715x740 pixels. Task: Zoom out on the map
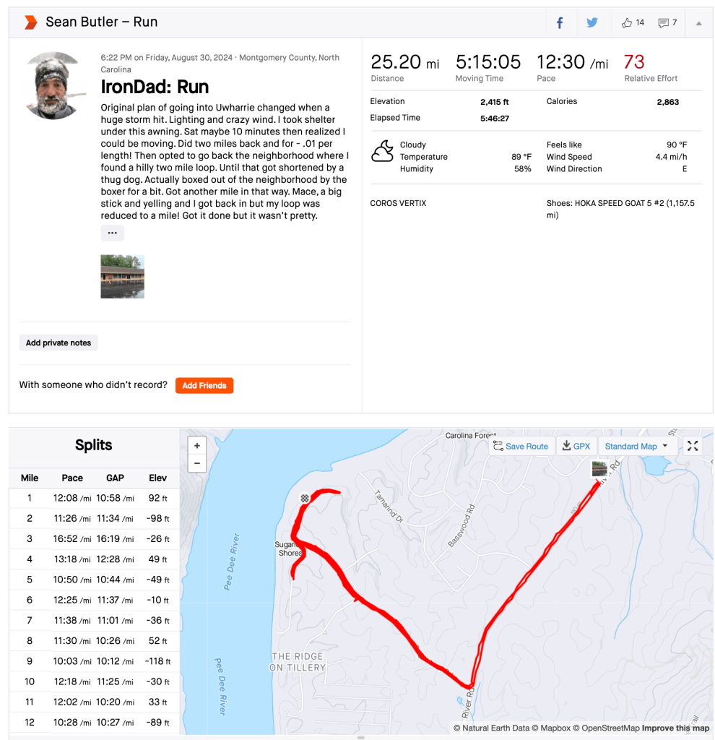coord(197,464)
